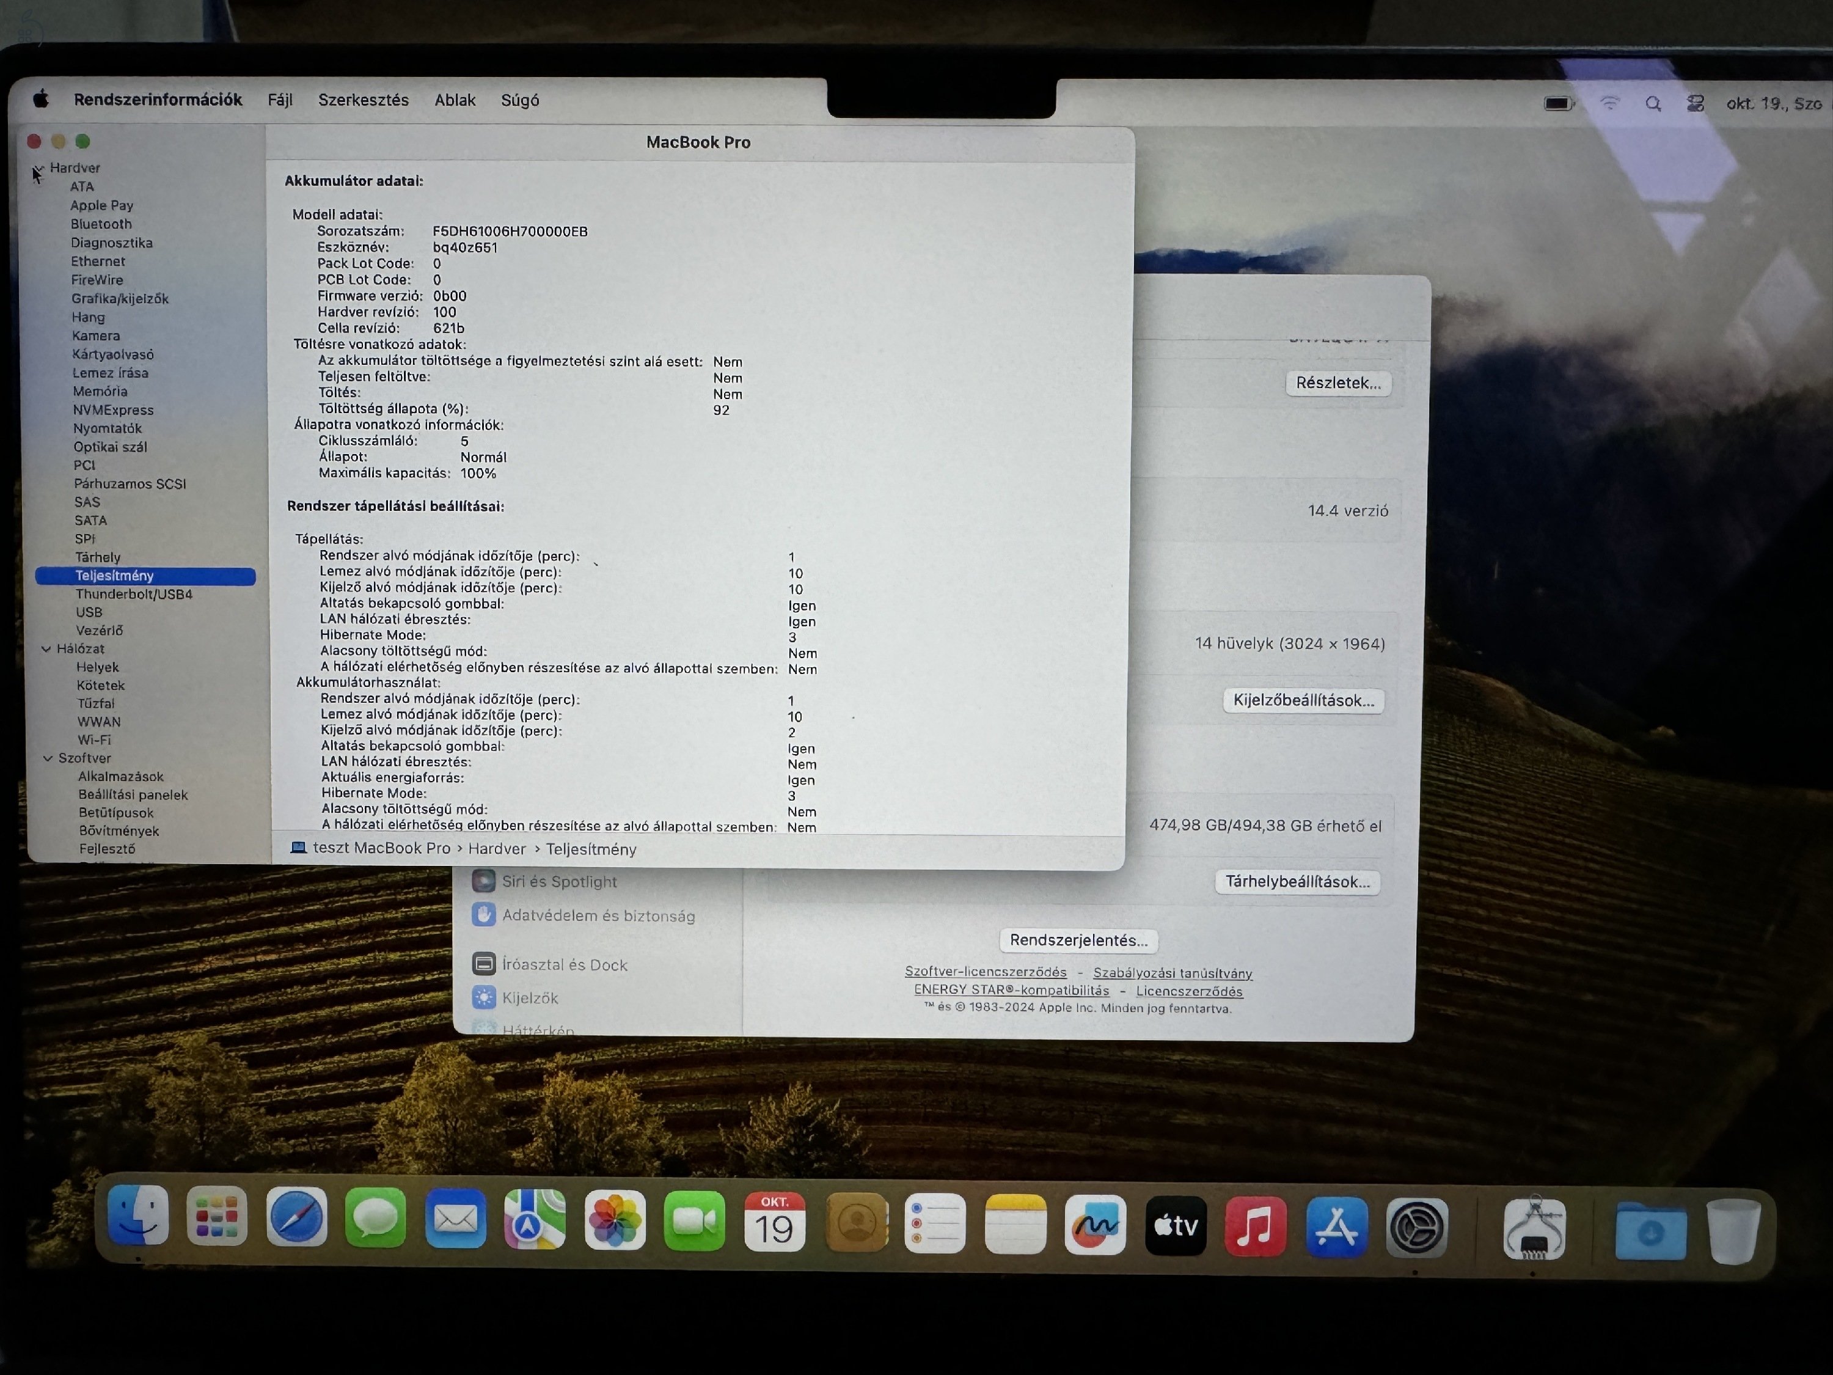Image resolution: width=1833 pixels, height=1375 pixels.
Task: Open Szabályozási tanúsítvány link
Action: tap(1173, 973)
